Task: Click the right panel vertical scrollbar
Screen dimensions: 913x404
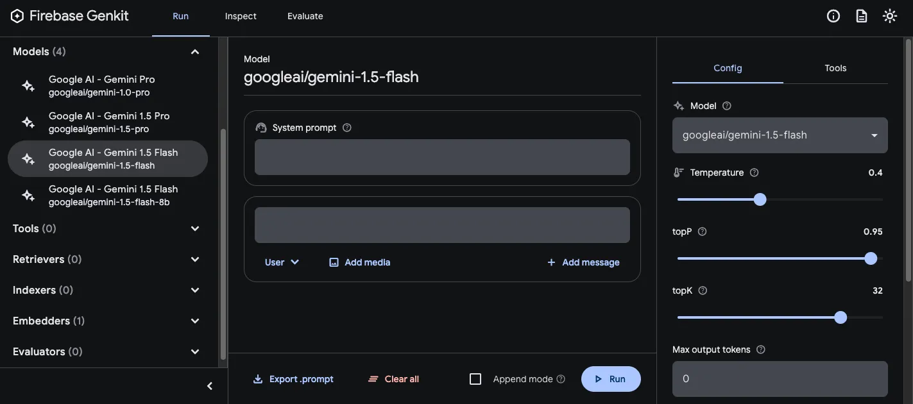Action: 908,160
